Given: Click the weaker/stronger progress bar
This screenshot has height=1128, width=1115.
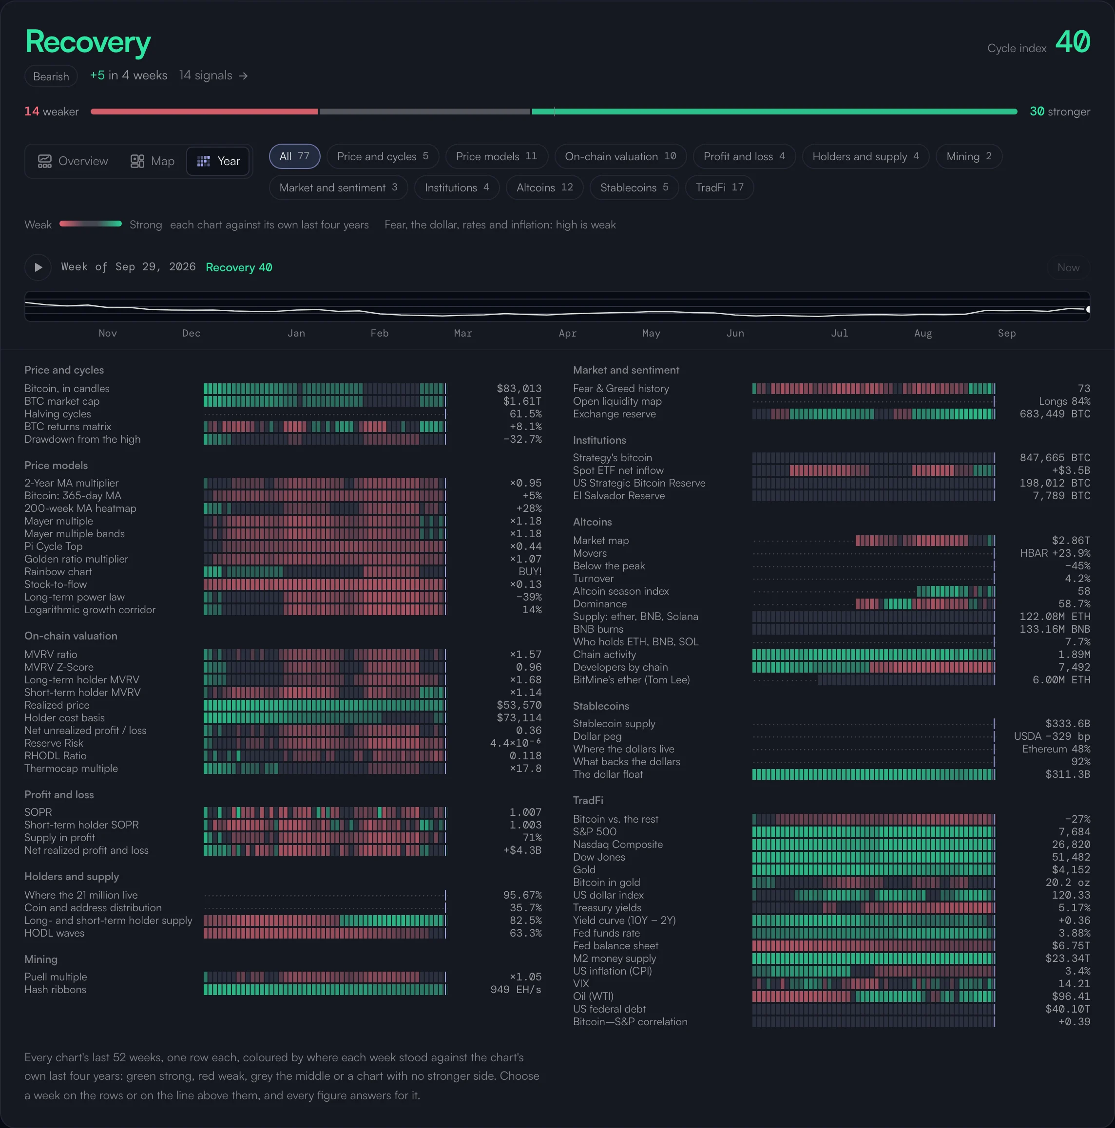Looking at the screenshot, I should 554,112.
